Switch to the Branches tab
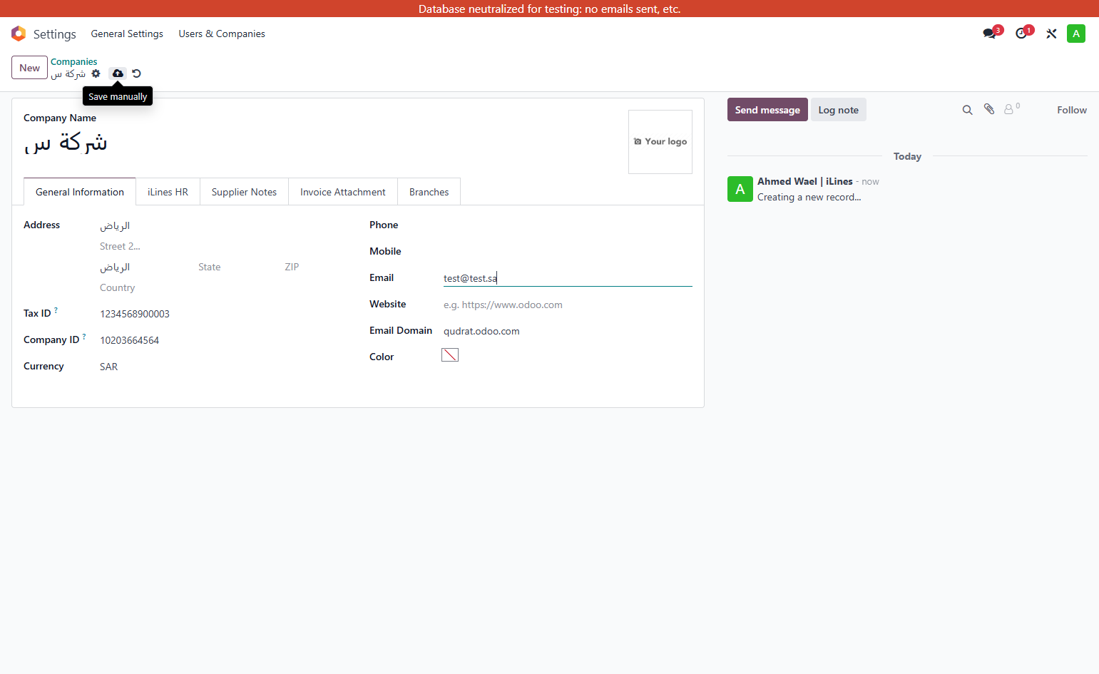 pos(429,192)
